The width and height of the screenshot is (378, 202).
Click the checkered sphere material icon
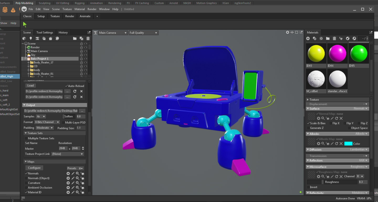[321, 38]
